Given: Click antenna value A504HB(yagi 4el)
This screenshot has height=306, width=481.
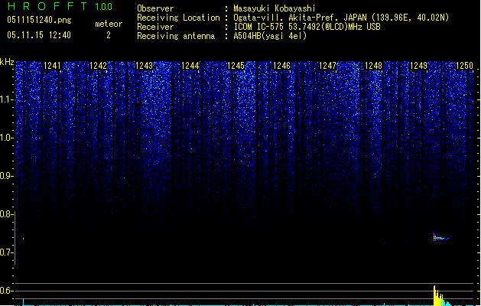Looking at the screenshot, I should 270,36.
